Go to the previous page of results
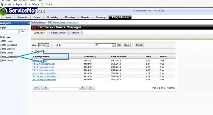This screenshot has height=115, width=213. pyautogui.click(x=45, y=88)
